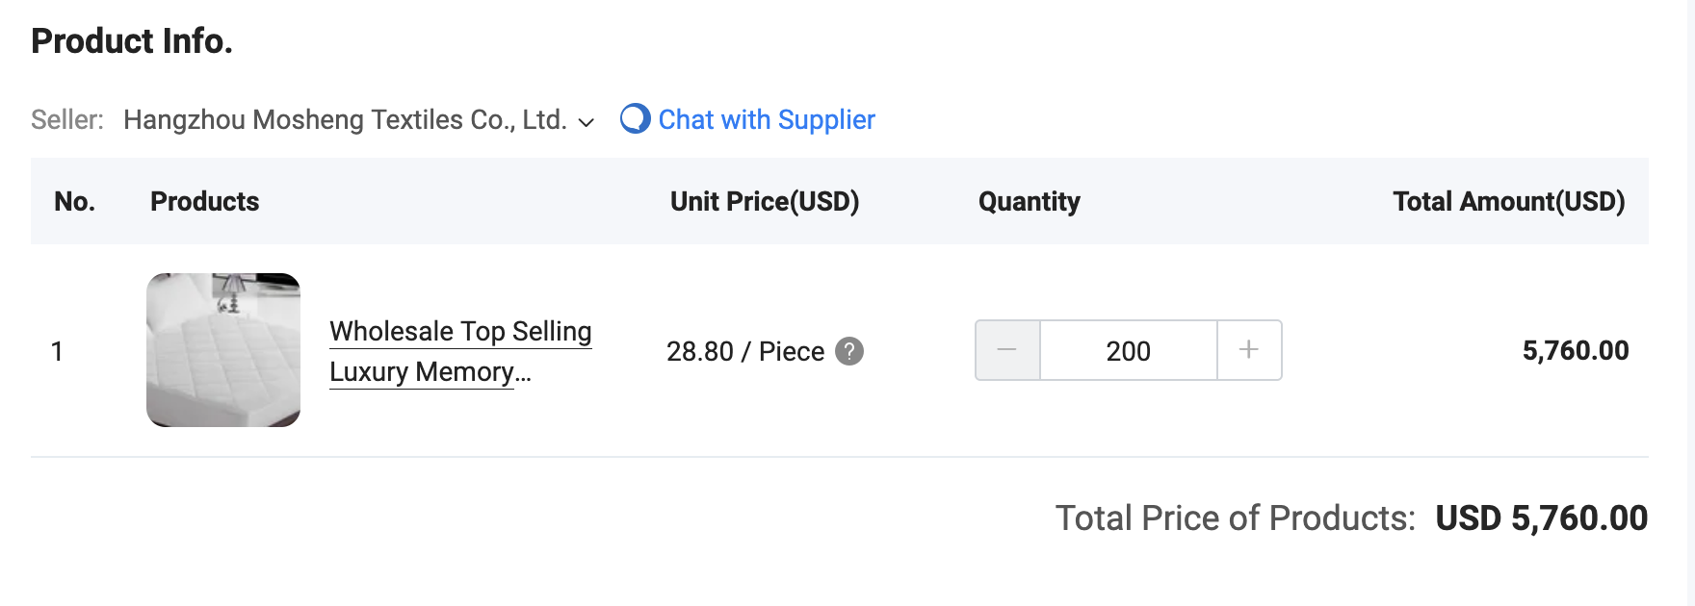Viewport: 1695px width, 606px height.
Task: Expand the seller dropdown chevron
Action: click(x=586, y=122)
